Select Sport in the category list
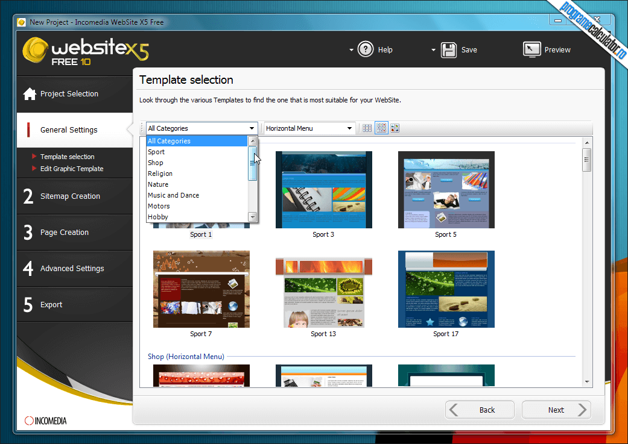 [x=197, y=152]
